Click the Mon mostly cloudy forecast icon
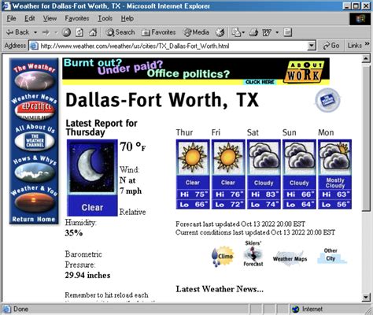Viewport: 373px width, 315px height. point(334,157)
